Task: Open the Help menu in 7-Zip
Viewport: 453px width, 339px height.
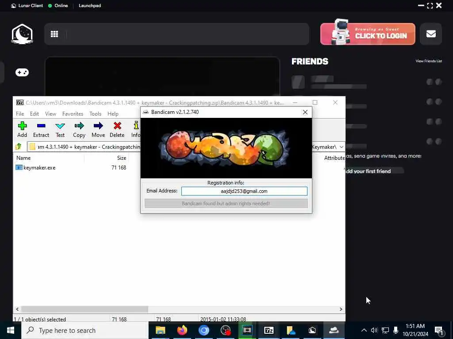Action: click(x=113, y=113)
